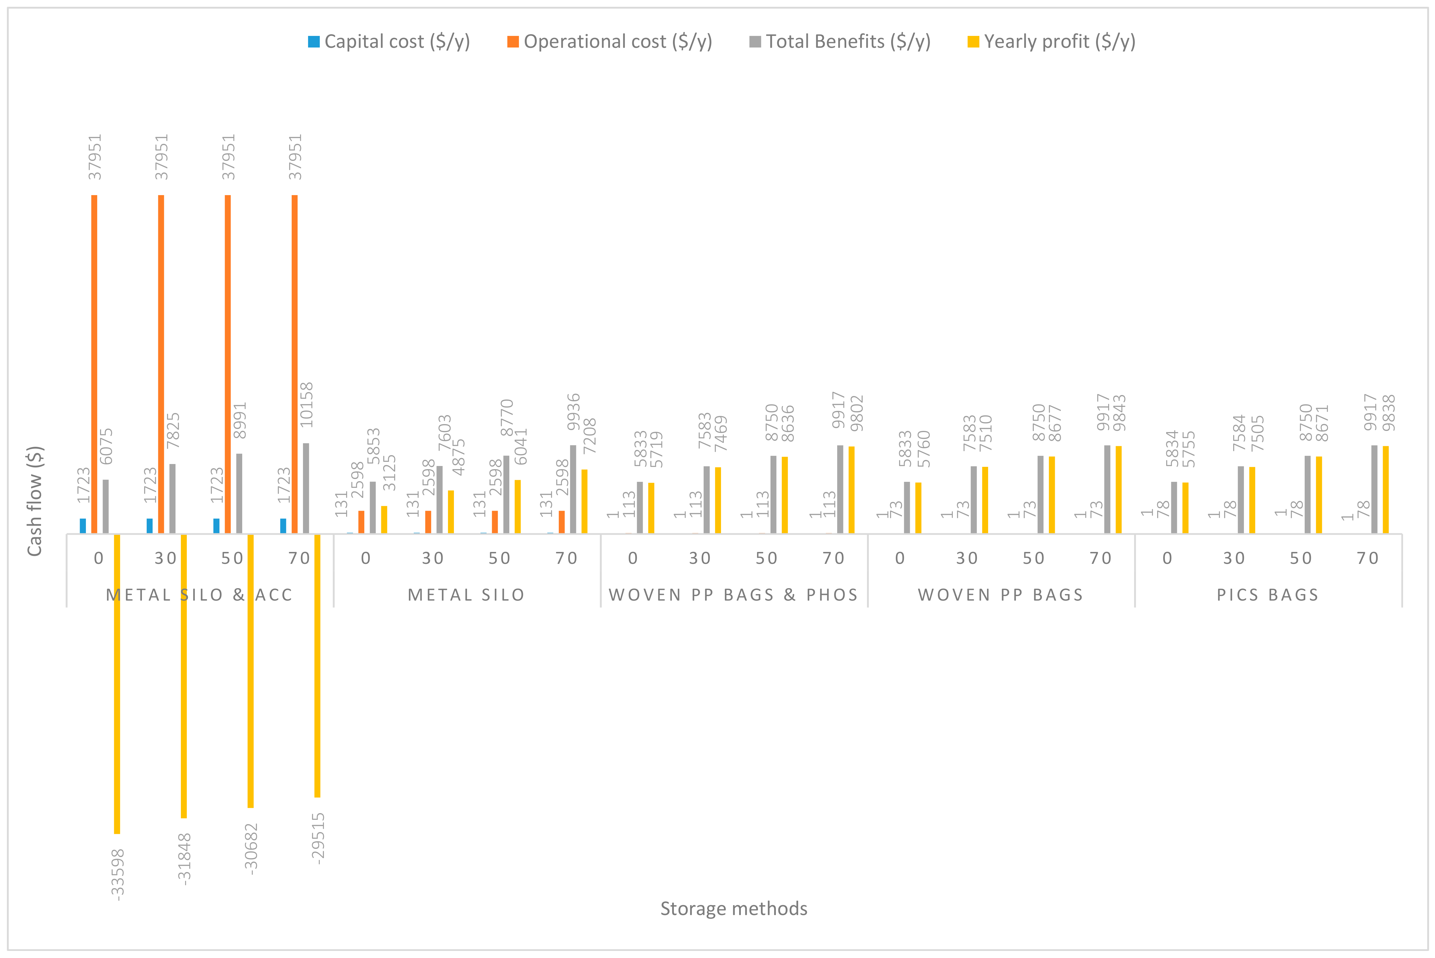Select the 10158 data label

click(307, 404)
